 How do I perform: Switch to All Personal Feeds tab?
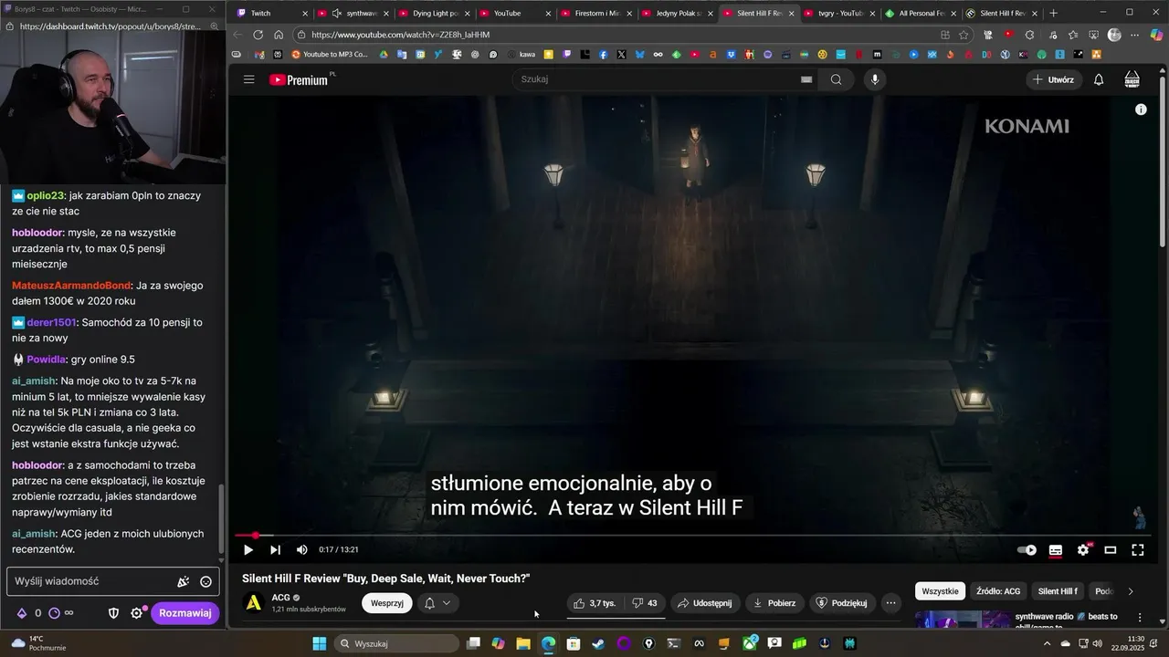tap(922, 13)
